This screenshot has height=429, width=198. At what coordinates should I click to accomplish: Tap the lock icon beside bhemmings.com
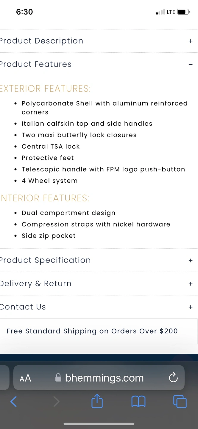[58, 378]
